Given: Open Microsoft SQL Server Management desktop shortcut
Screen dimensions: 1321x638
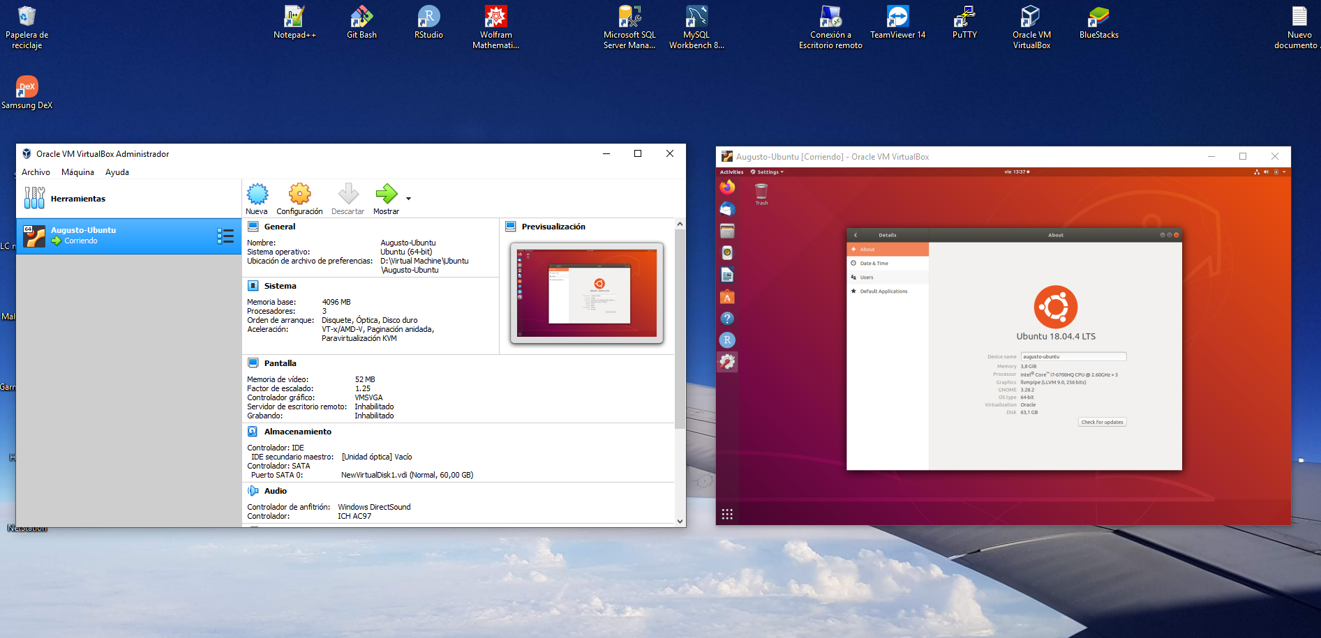Looking at the screenshot, I should (629, 27).
